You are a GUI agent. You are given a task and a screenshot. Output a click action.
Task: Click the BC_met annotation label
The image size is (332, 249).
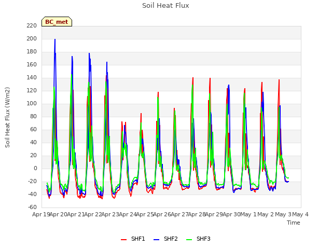57,22
